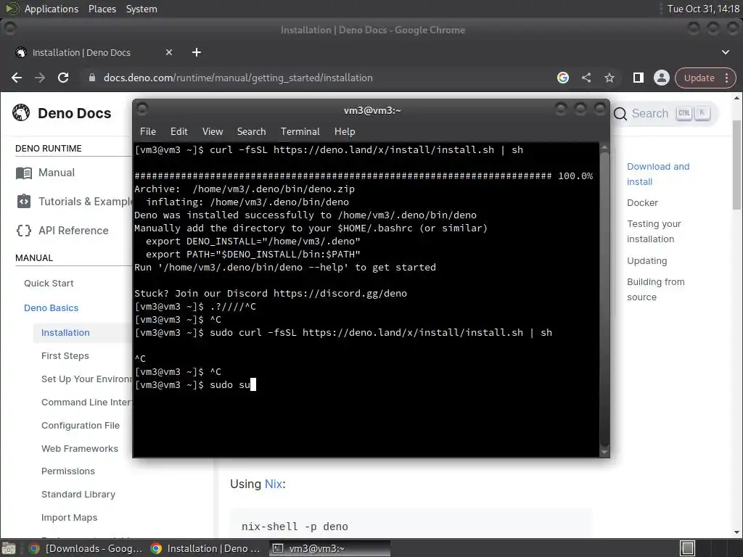View site info via the lock icon
Image resolution: width=743 pixels, height=557 pixels.
pos(92,78)
